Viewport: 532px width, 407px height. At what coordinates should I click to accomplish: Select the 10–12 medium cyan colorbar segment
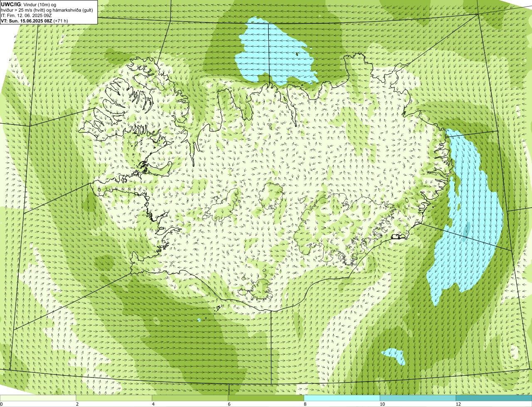pyautogui.click(x=418, y=398)
